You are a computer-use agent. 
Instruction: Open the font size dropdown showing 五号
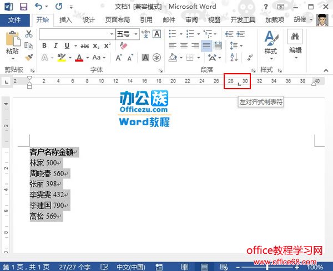(x=136, y=34)
